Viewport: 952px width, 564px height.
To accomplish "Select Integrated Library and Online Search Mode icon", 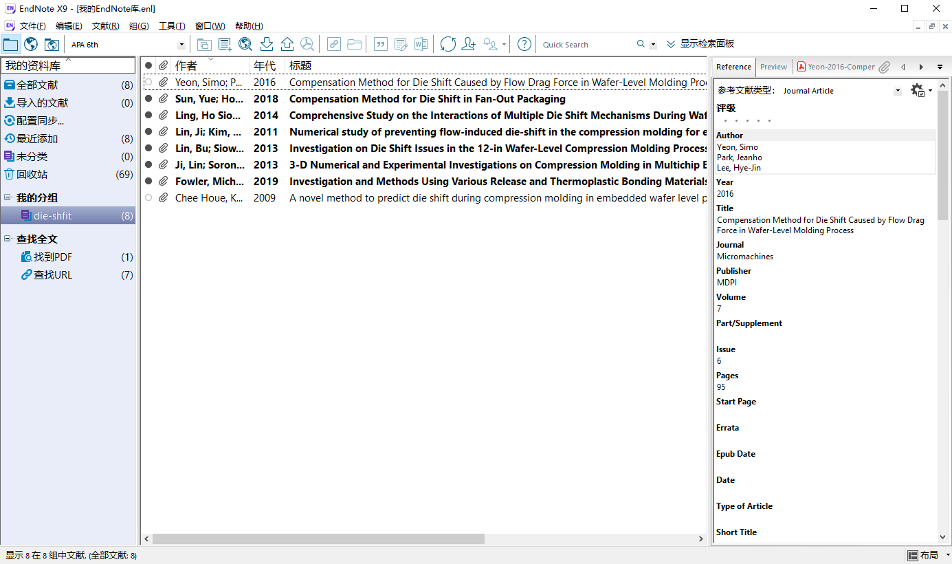I will [52, 45].
